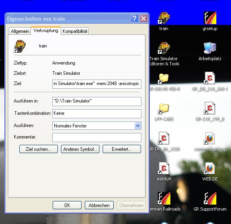Click the train icon inside the properties dialog
The height and width of the screenshot is (224, 231).
(x=20, y=46)
